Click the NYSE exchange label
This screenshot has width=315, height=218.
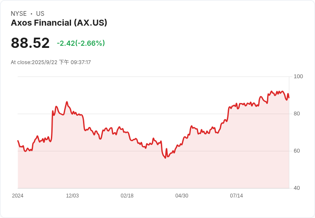pyautogui.click(x=18, y=14)
